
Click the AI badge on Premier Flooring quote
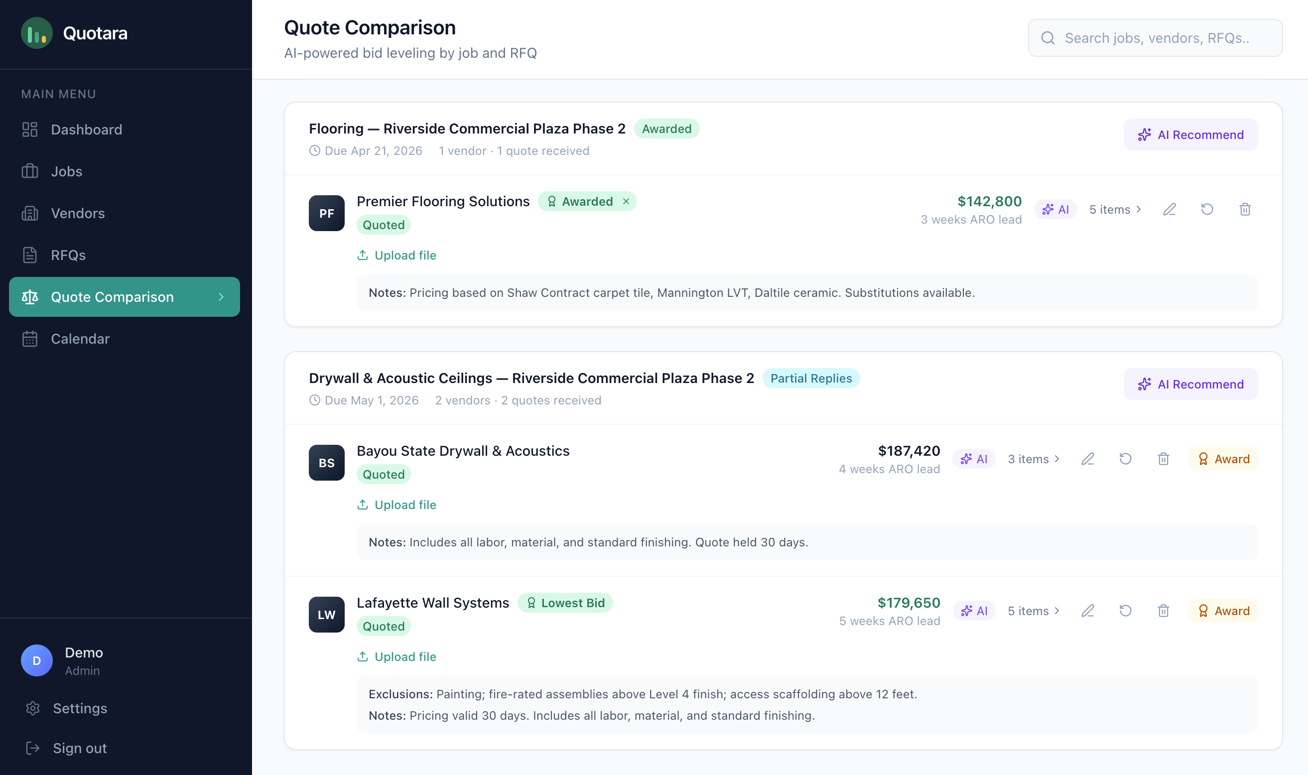point(1055,209)
